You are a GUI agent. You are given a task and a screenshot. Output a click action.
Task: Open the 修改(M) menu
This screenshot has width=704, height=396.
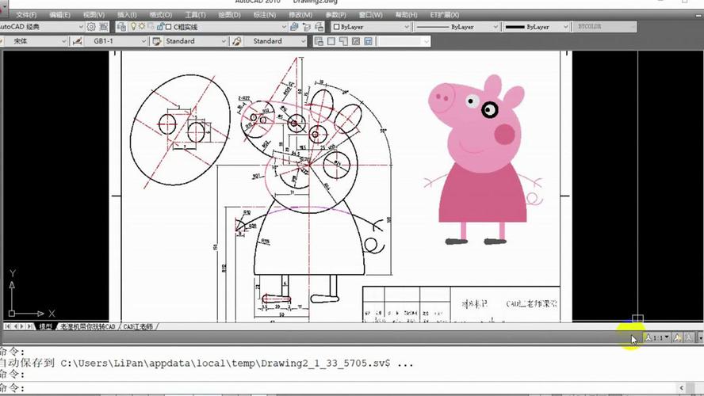(x=300, y=15)
